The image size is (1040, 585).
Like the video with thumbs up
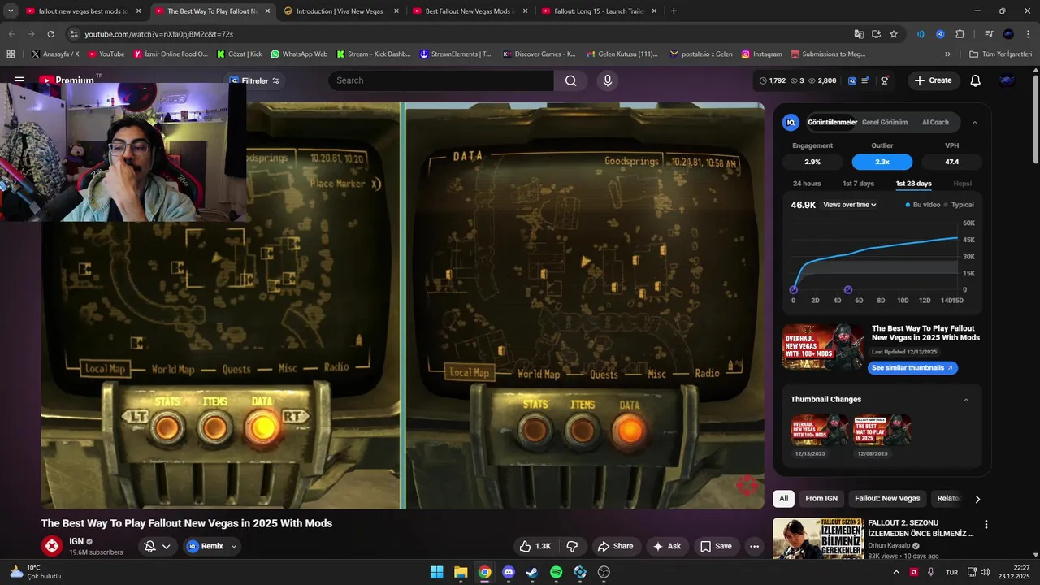(535, 546)
